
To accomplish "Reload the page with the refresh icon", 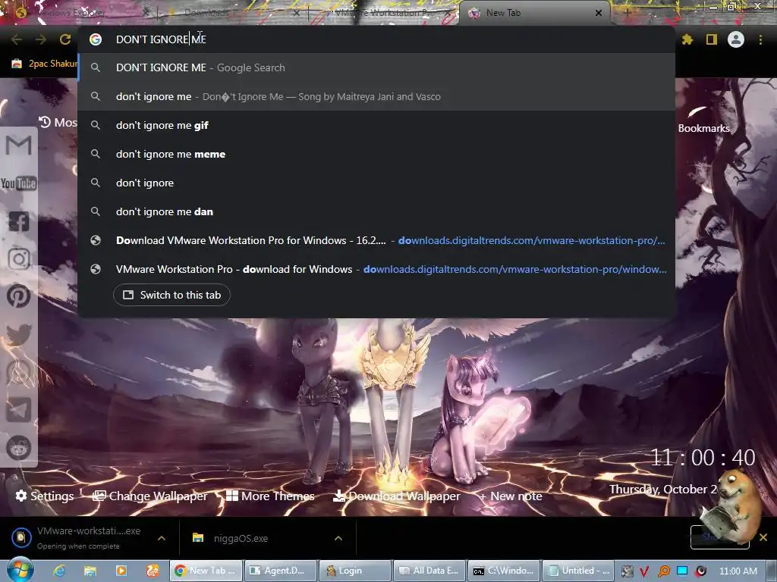I will click(x=65, y=39).
